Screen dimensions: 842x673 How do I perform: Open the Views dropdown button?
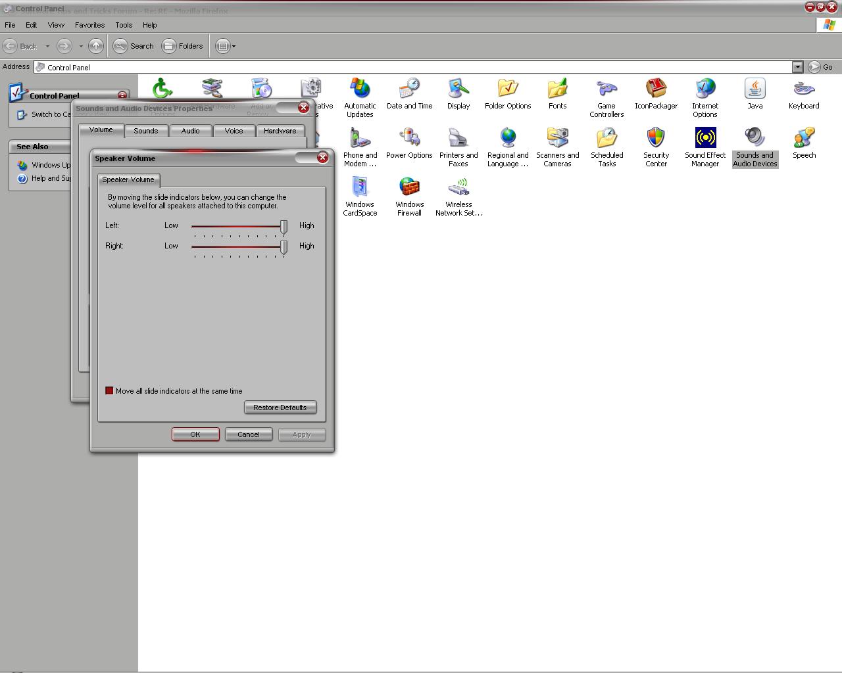coord(226,46)
